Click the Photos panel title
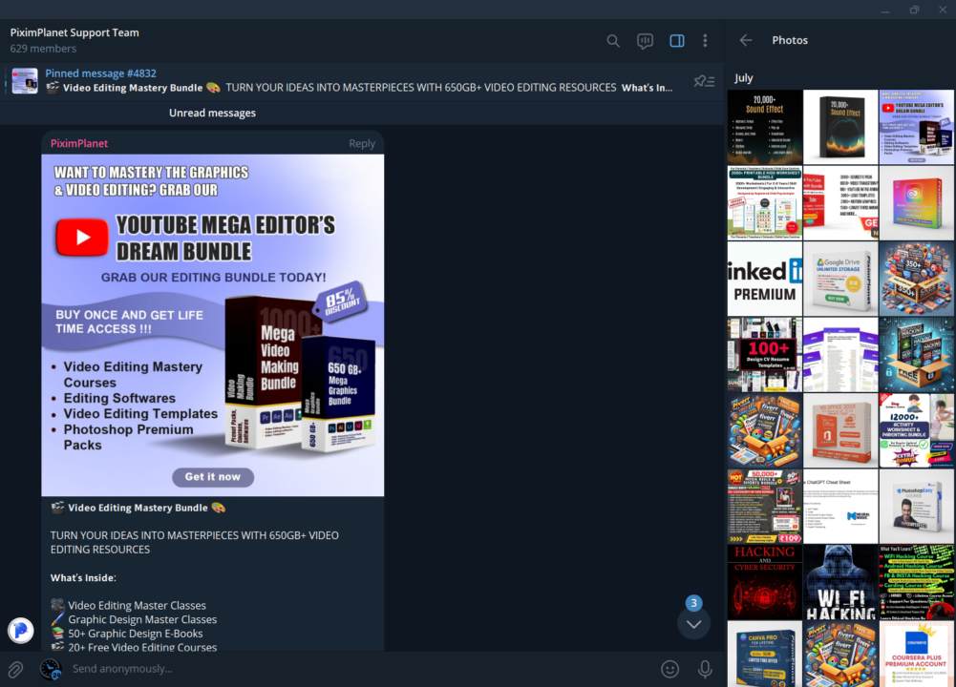 (x=790, y=40)
